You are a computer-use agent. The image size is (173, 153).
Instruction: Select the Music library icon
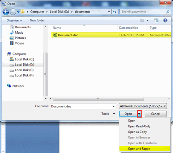(x=12, y=32)
